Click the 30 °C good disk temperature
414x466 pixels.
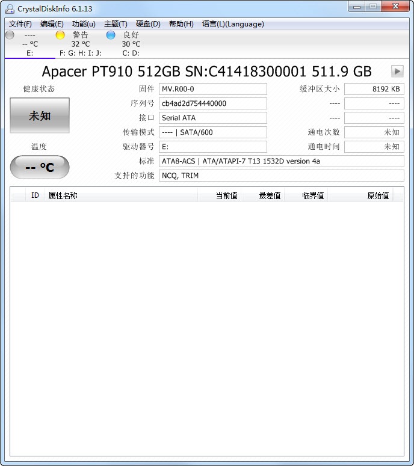point(131,44)
